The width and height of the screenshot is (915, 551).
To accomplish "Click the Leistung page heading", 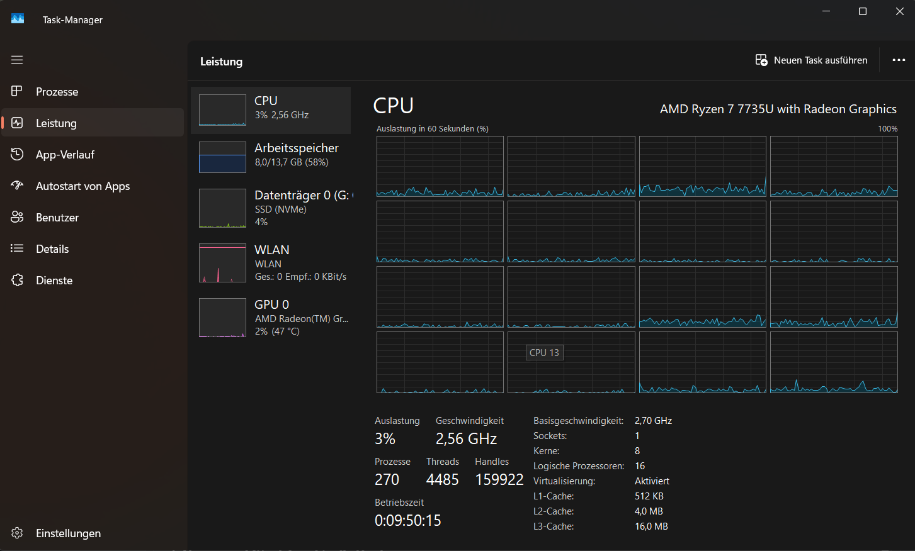I will click(221, 62).
